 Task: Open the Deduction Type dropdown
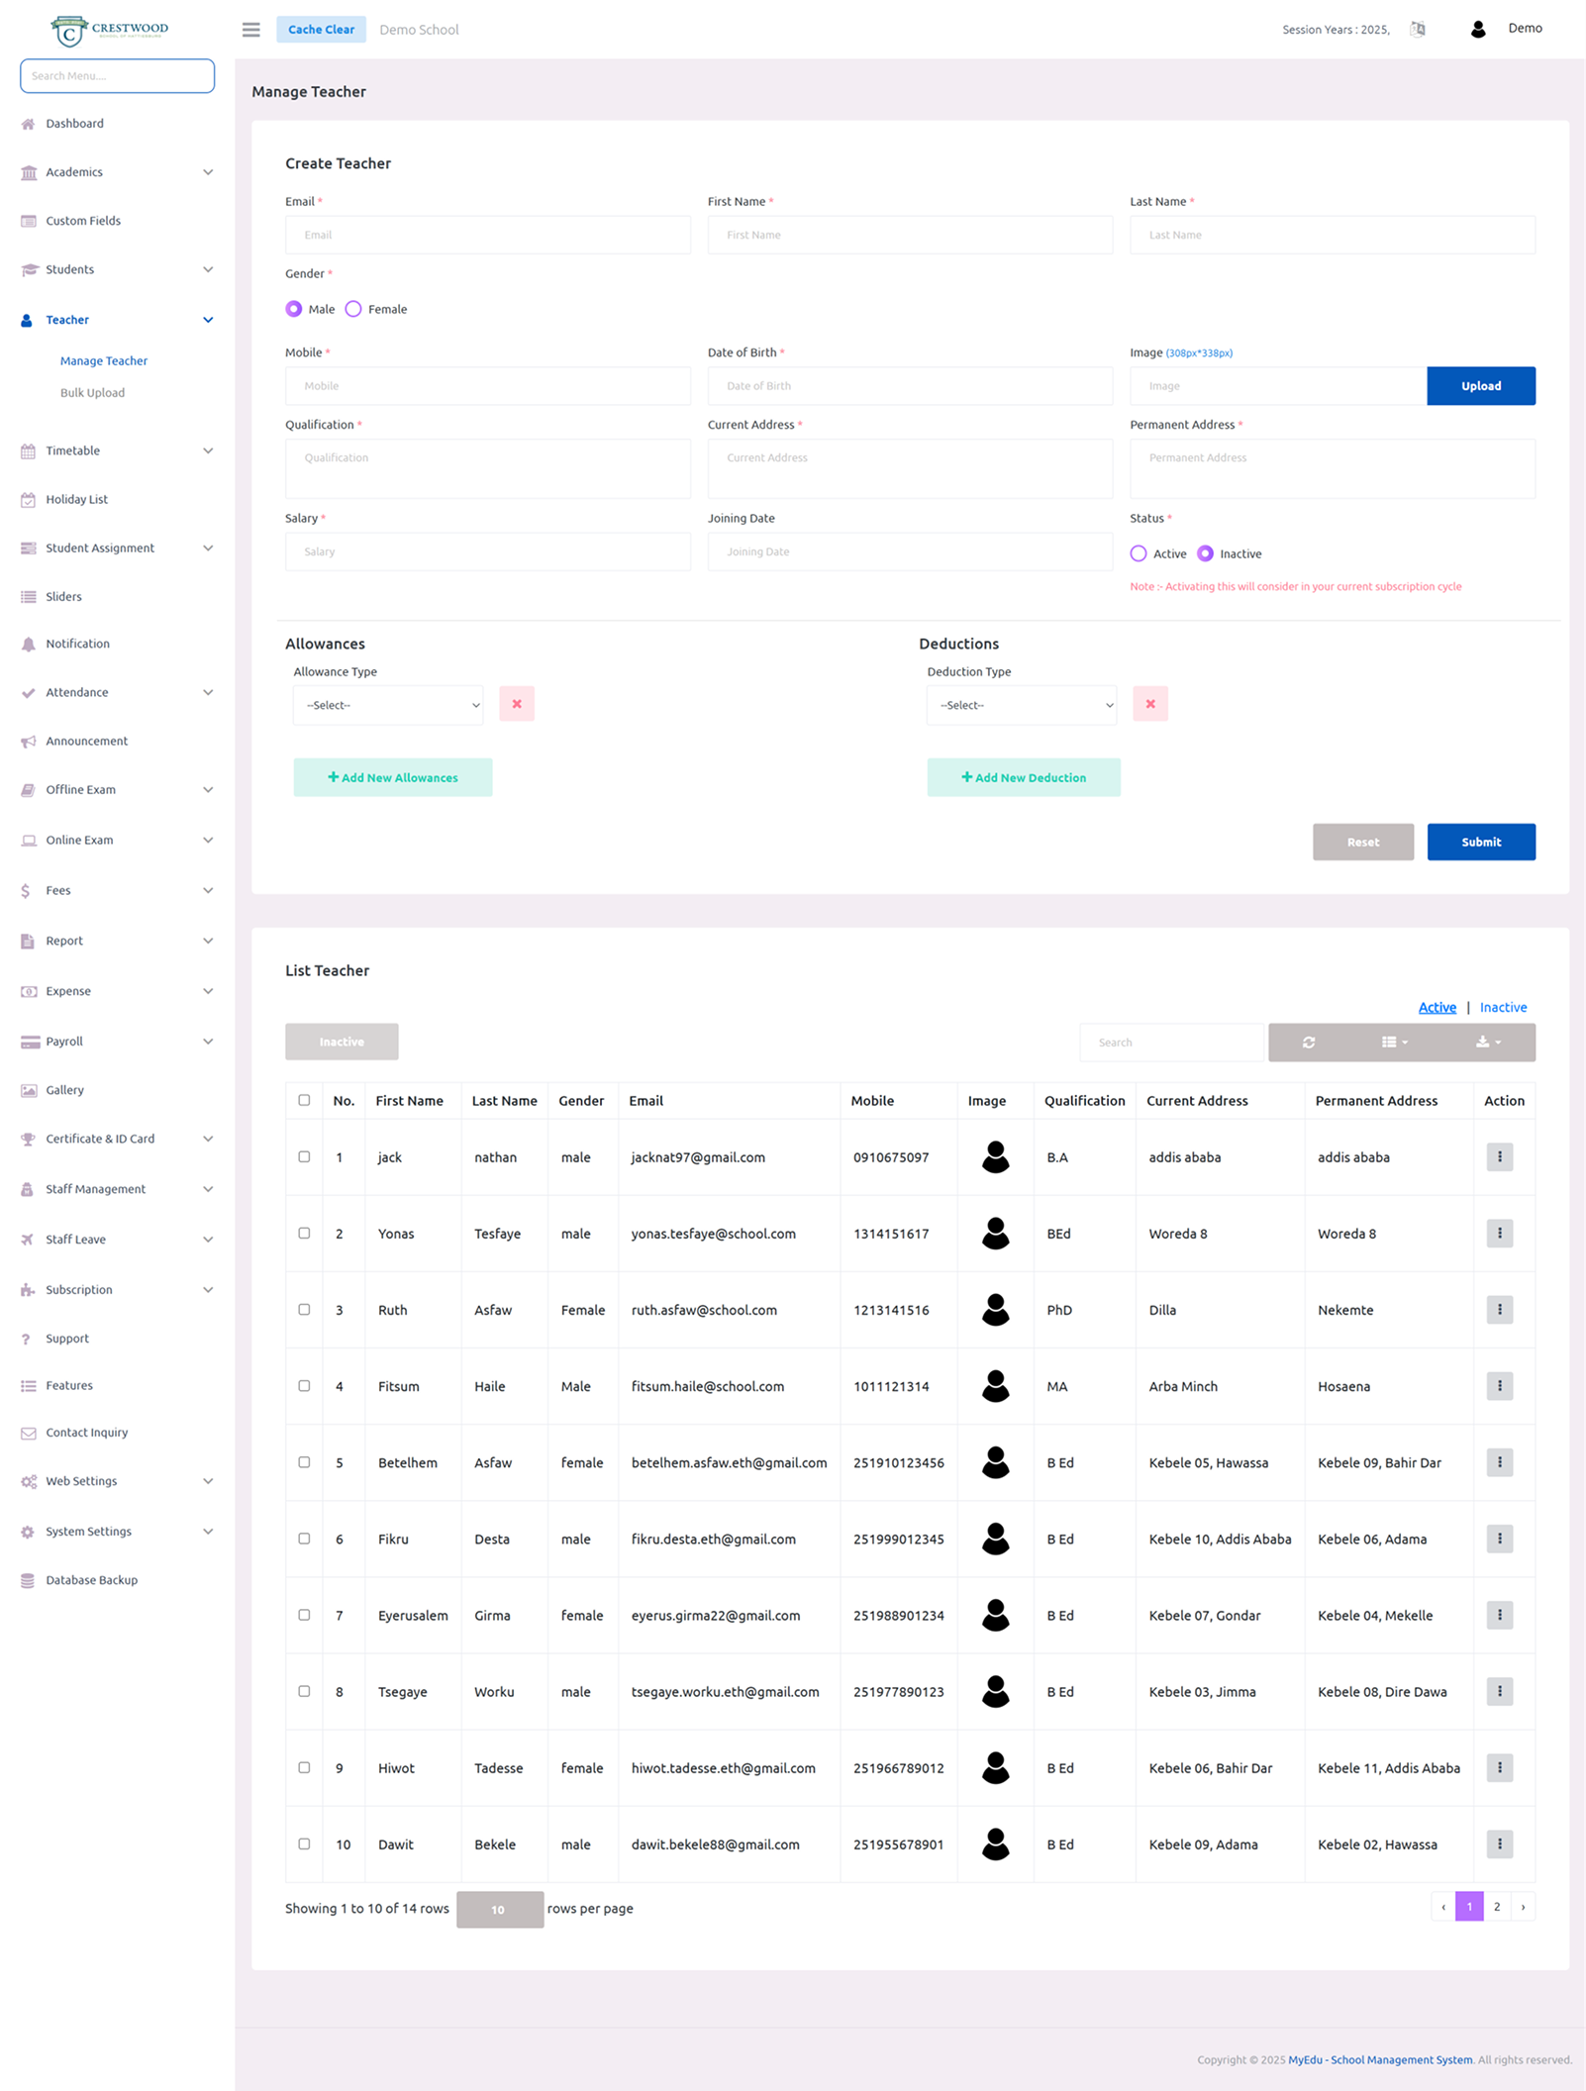(x=1021, y=705)
